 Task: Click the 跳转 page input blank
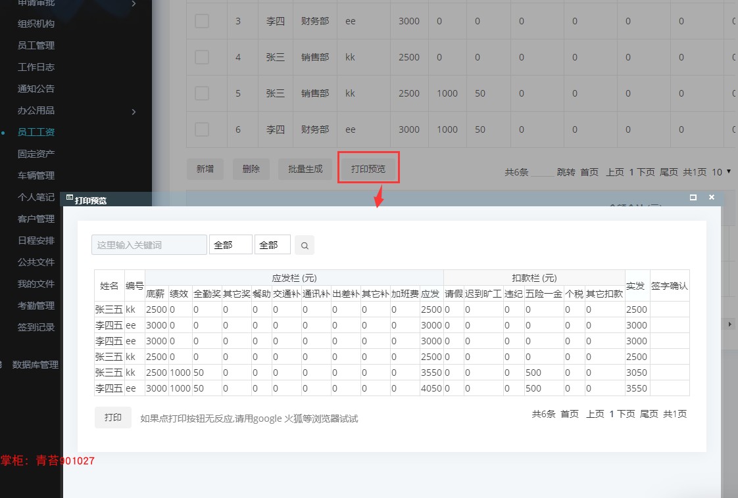543,172
